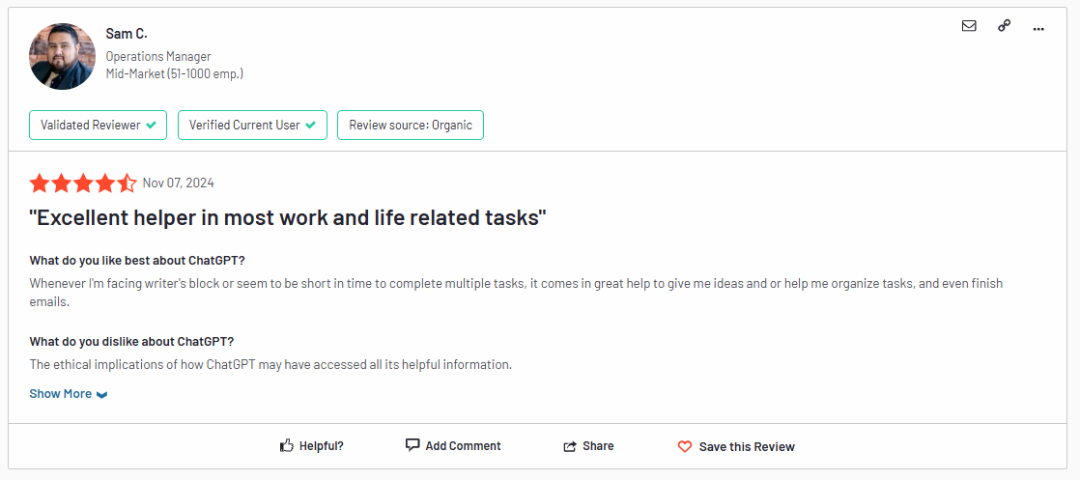Click Sam C.'s profile photo
This screenshot has height=480, width=1080.
click(x=62, y=56)
